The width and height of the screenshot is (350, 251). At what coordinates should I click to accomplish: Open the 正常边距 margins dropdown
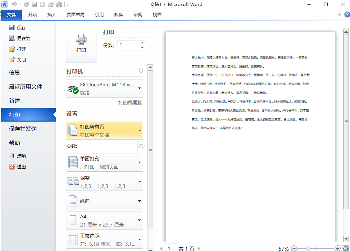105,240
